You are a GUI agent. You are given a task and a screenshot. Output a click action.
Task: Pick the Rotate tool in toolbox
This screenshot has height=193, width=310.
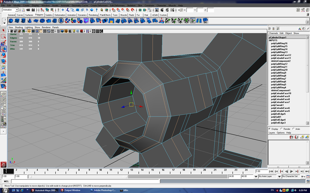(3, 55)
